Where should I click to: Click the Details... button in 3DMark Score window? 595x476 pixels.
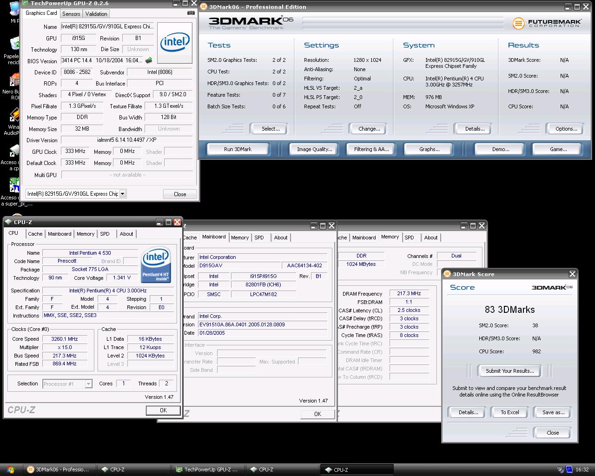pos(468,412)
